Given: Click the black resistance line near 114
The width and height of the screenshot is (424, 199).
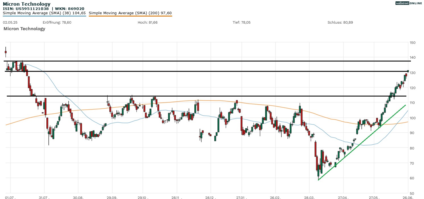Looking at the screenshot, I should pos(207,96).
